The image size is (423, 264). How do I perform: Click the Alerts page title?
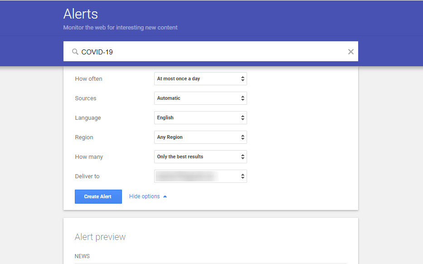pyautogui.click(x=81, y=14)
